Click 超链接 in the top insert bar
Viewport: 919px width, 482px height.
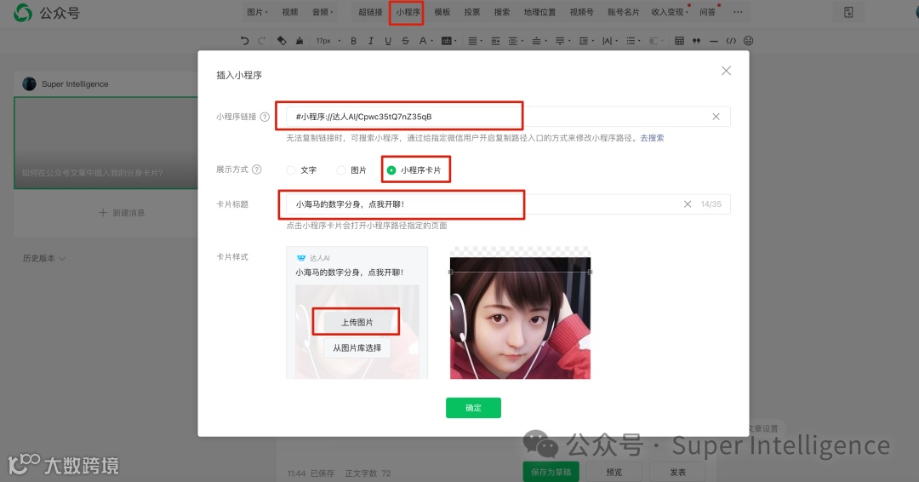click(370, 12)
